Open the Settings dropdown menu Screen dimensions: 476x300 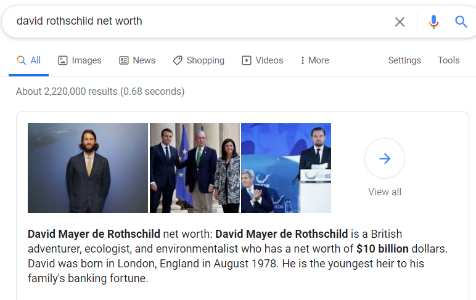404,60
